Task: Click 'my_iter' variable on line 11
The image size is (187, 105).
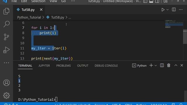Action: pos(38,48)
